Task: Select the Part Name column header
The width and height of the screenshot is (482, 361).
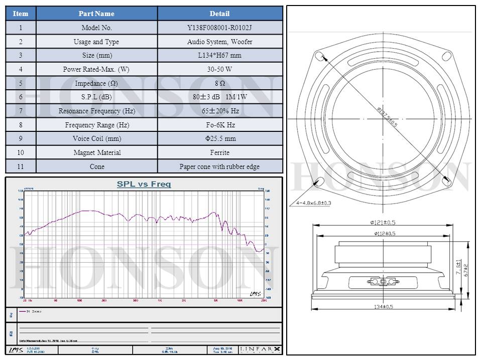Action: 97,14
